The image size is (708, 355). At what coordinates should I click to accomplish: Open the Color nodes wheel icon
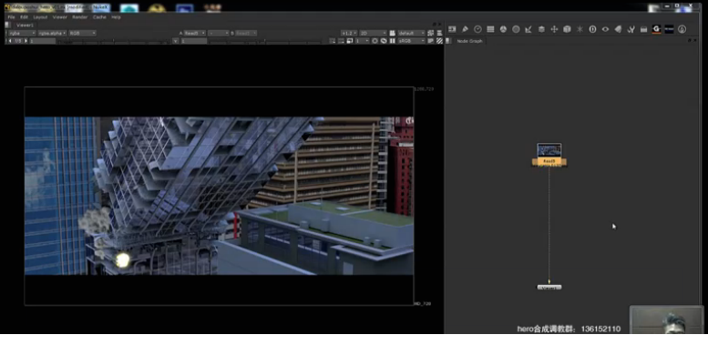(503, 29)
